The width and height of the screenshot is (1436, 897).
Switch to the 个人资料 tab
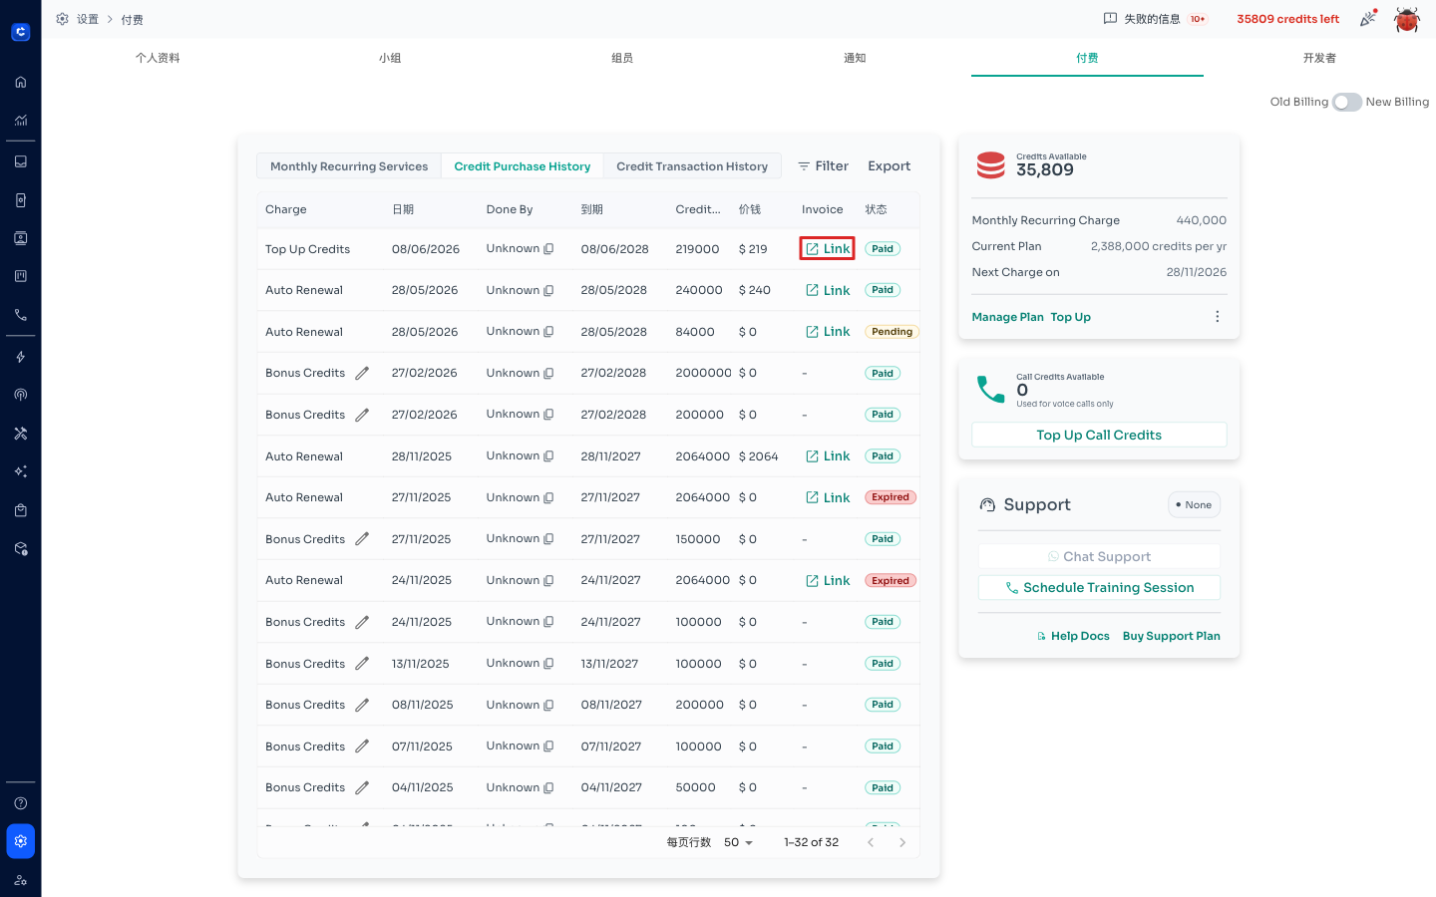158,58
